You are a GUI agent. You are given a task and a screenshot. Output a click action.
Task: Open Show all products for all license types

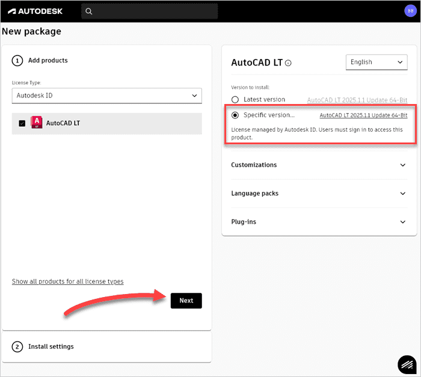(67, 281)
